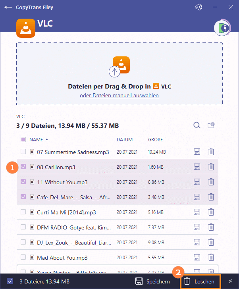Toggle the bottom bar selection checkbox
The width and height of the screenshot is (239, 289).
point(10,281)
